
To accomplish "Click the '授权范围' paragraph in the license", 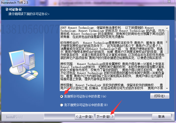I will pos(112,71).
